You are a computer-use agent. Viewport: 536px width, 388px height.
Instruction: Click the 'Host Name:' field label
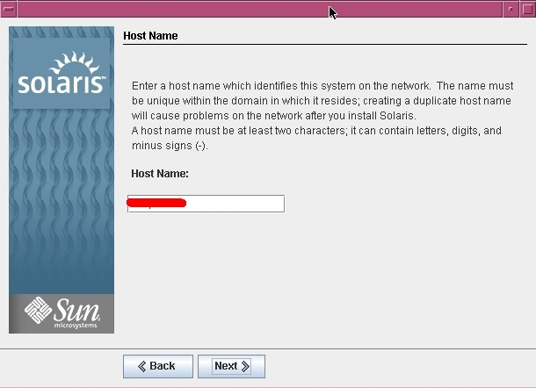pos(160,174)
